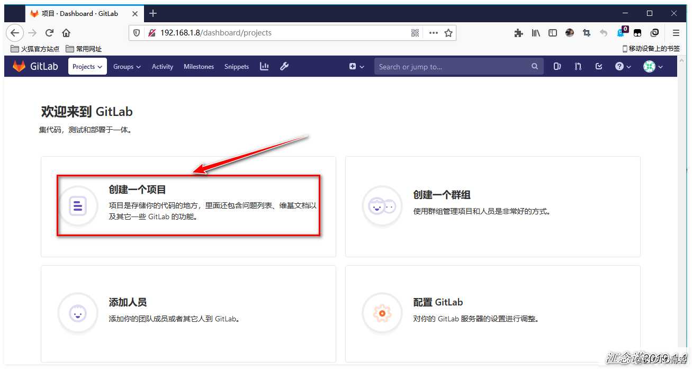Open the Merge requests icon
Screen dimensions: 692x369
[578, 67]
